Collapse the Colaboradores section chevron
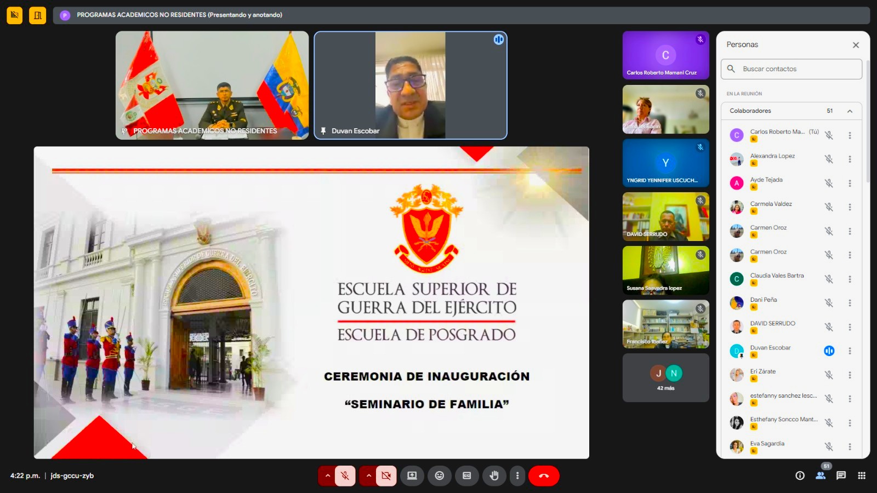Screen dimensions: 877x493 pyautogui.click(x=850, y=111)
